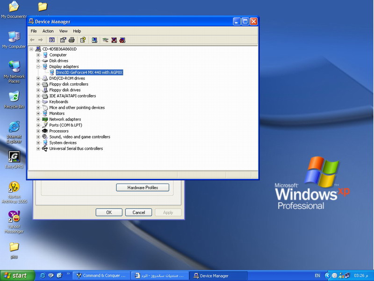Click the greyed Forward arrow in toolbar
This screenshot has height=281, width=374.
[x=41, y=40]
